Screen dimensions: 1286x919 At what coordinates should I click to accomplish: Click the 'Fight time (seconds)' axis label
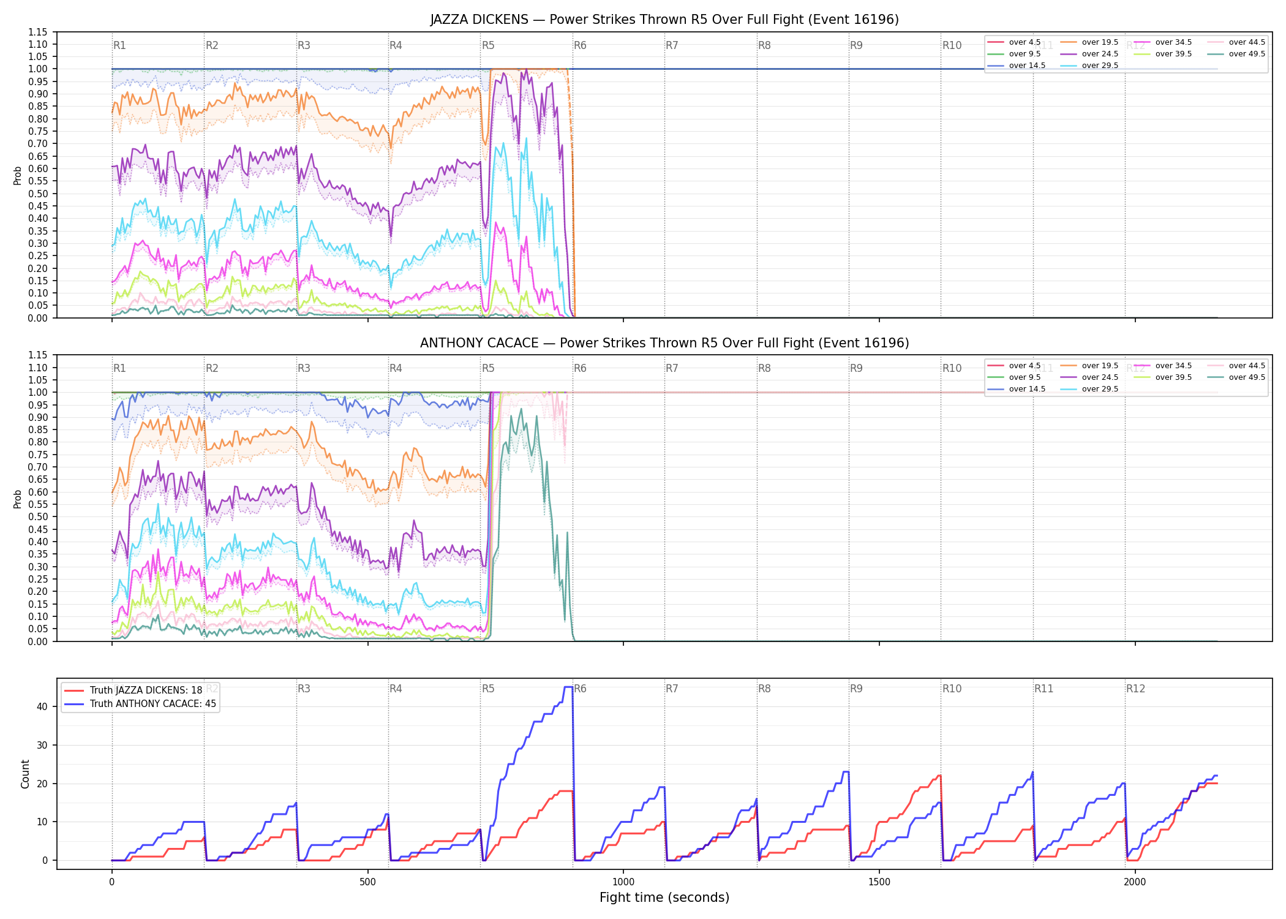click(664, 898)
